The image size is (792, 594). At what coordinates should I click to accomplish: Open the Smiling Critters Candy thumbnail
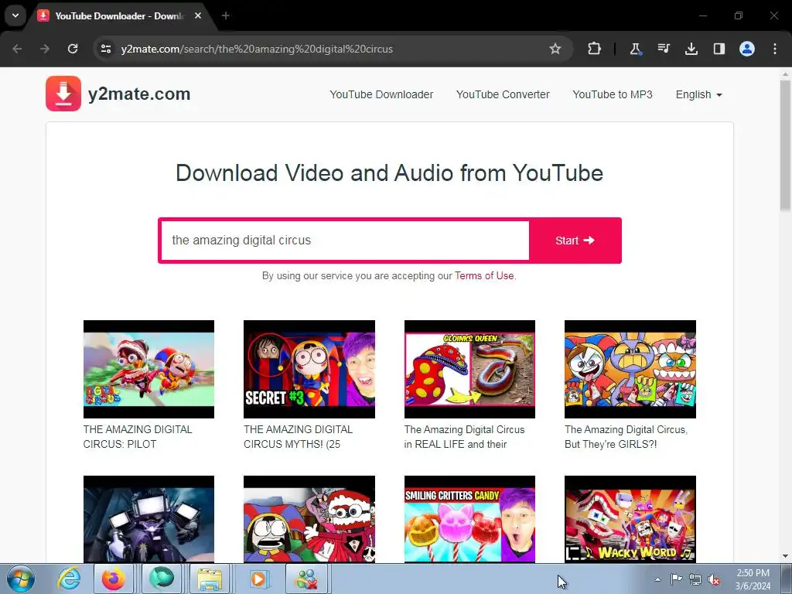[469, 519]
